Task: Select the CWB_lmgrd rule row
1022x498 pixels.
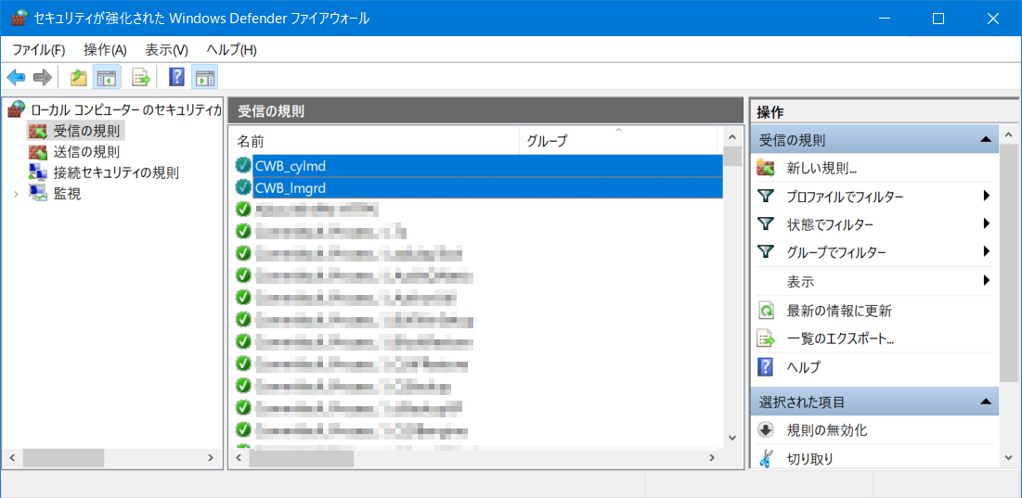Action: pyautogui.click(x=487, y=188)
